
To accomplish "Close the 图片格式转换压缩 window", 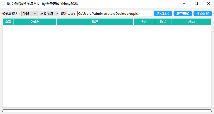I will click(208, 3).
